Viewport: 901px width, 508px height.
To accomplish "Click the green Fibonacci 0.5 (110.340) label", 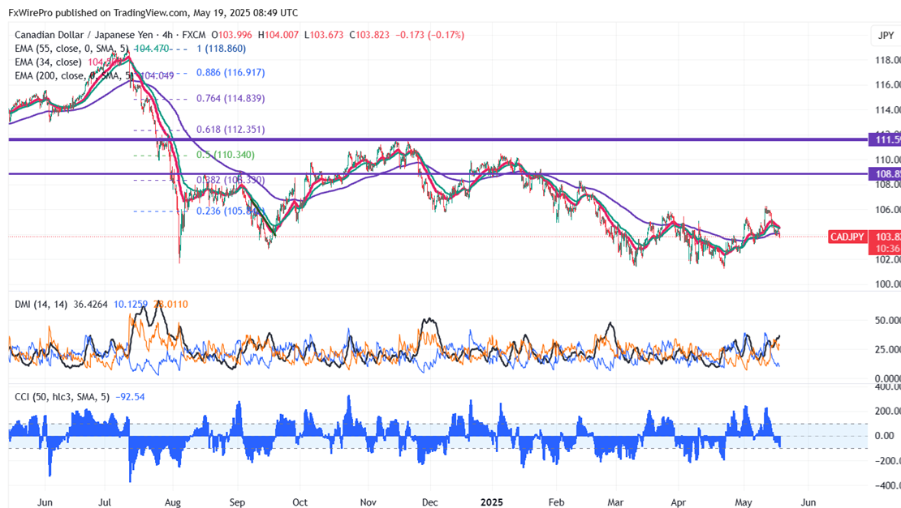I will (x=226, y=155).
